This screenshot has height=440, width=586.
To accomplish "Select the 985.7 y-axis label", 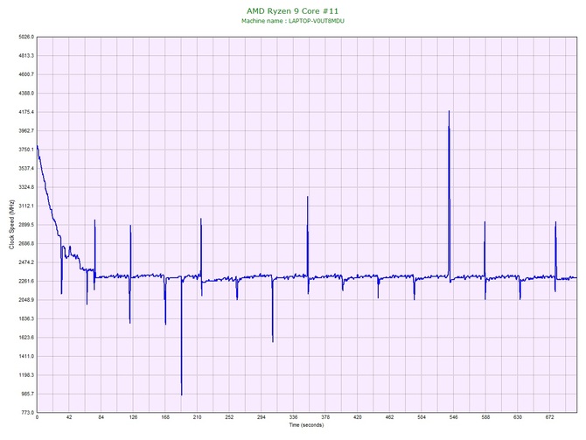I will (27, 394).
